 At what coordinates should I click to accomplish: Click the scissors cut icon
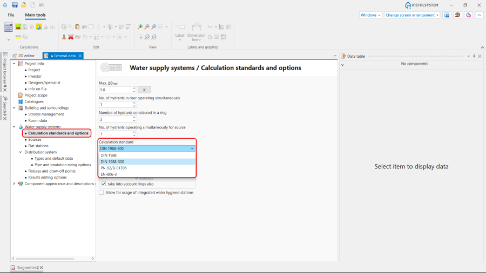click(64, 37)
